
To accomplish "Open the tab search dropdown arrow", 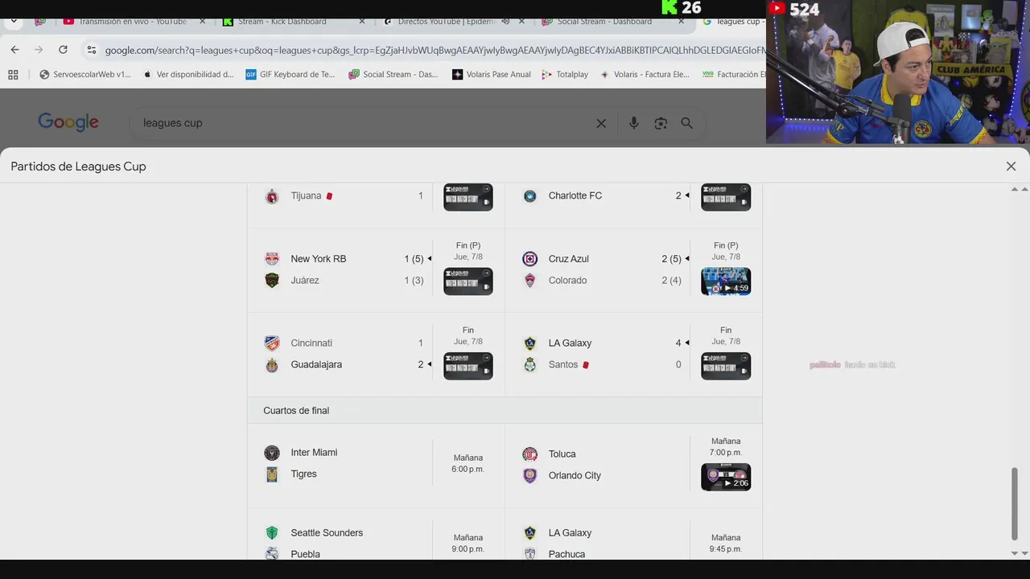I will coord(14,22).
